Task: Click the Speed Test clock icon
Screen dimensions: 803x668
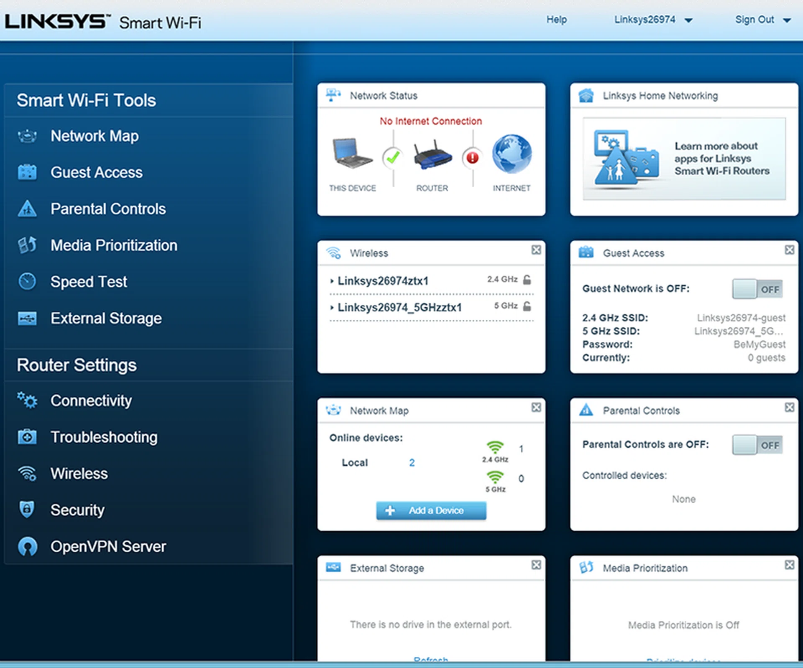Action: click(x=27, y=281)
